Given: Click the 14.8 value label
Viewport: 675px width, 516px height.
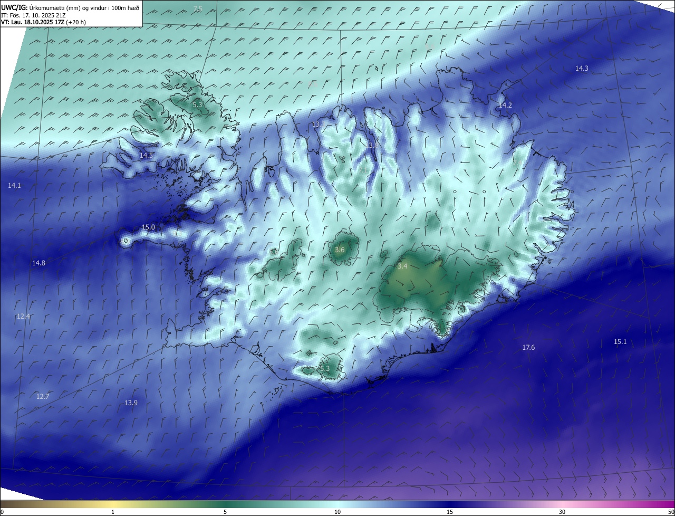Looking at the screenshot, I should click(x=38, y=263).
